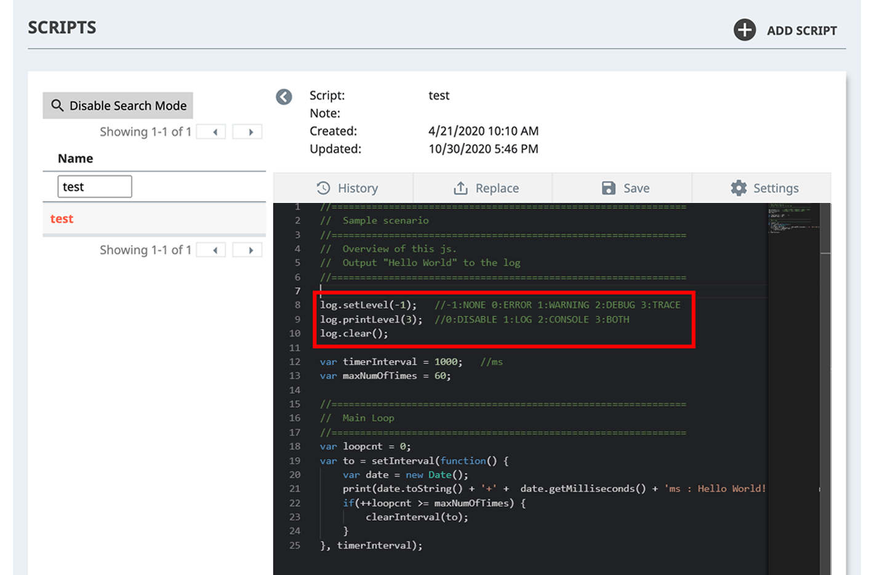Click line number 7 in gutter
874x575 pixels.
tap(297, 291)
